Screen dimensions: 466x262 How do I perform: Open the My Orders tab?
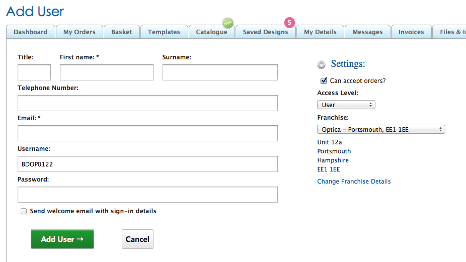click(x=79, y=32)
